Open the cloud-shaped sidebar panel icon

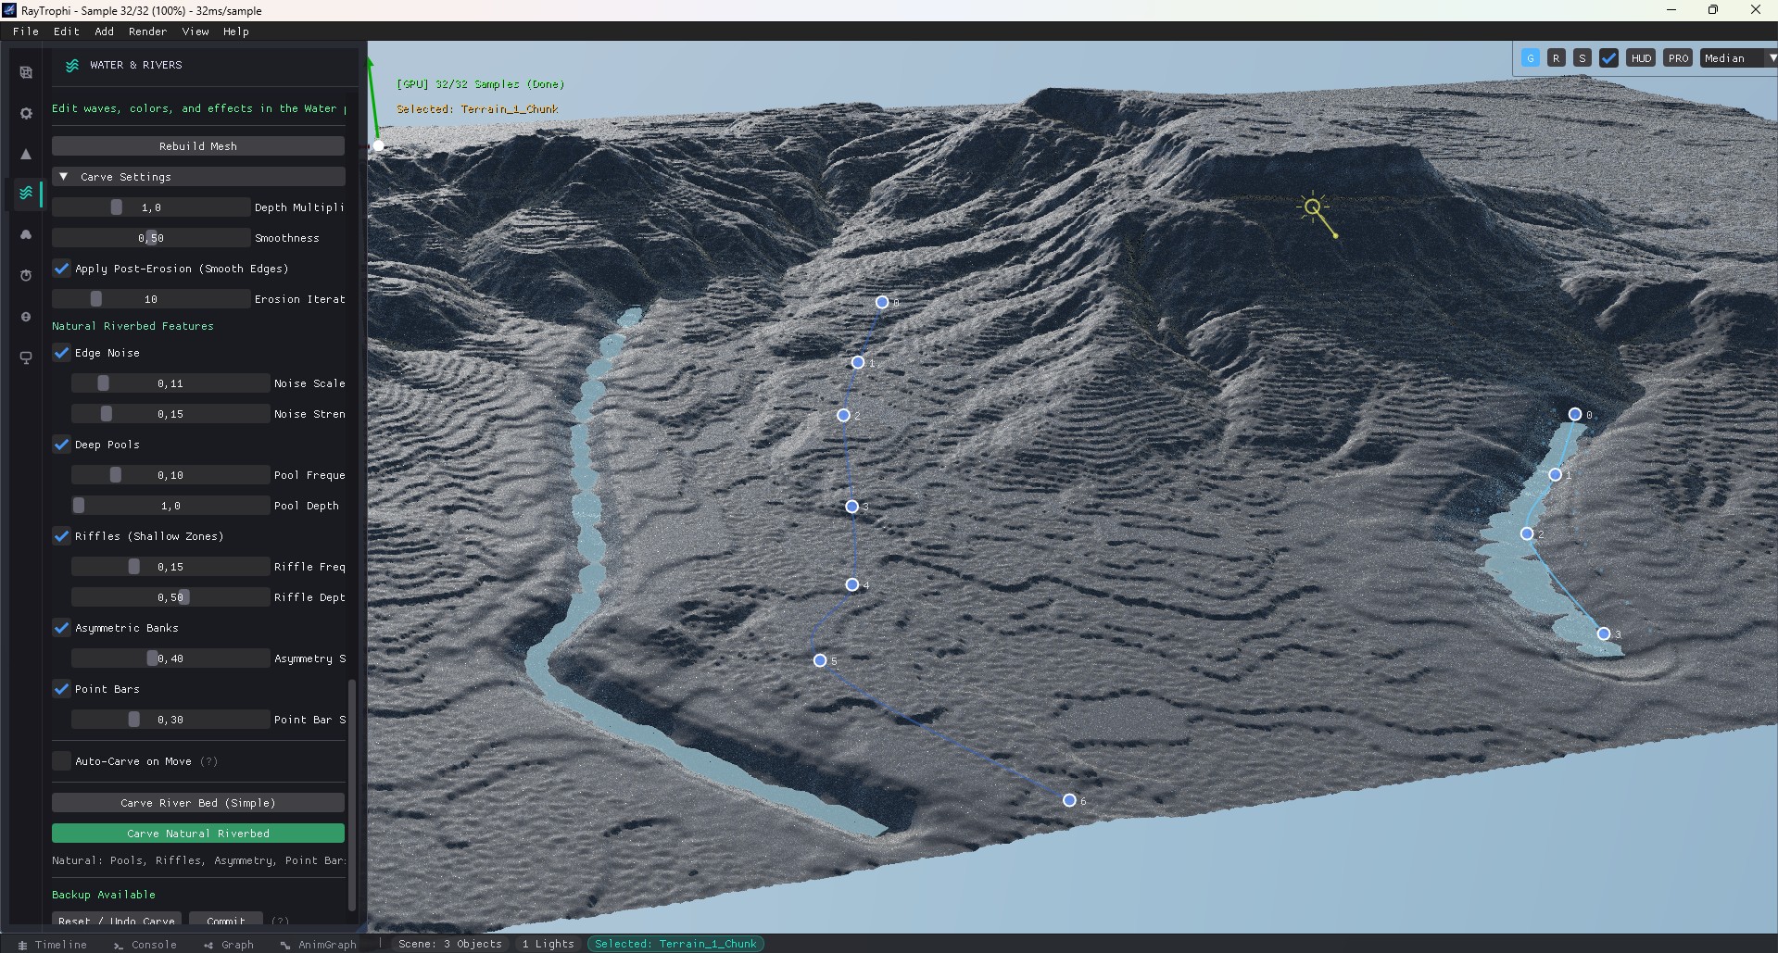tap(26, 235)
